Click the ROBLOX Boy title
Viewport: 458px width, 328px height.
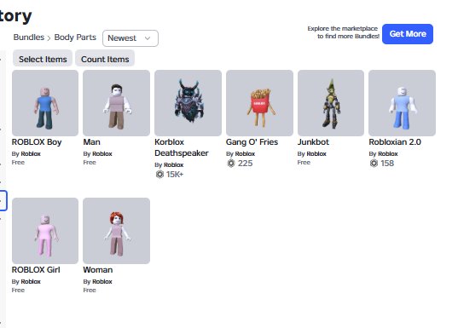(x=37, y=142)
